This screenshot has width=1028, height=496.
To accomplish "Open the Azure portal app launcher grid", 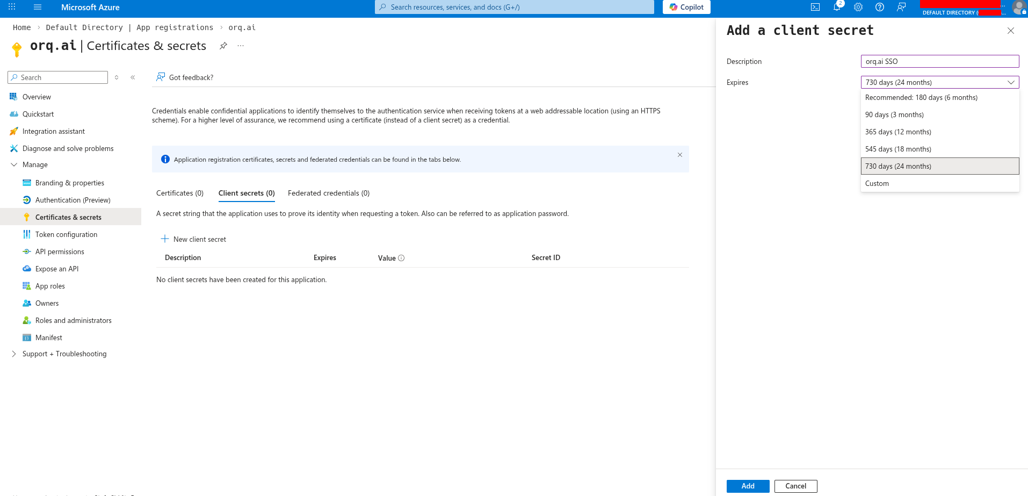I will tap(12, 7).
